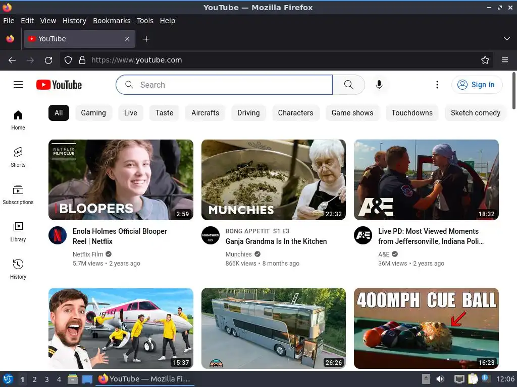Open the Bookmarks menu
This screenshot has width=517, height=387.
coord(112,21)
